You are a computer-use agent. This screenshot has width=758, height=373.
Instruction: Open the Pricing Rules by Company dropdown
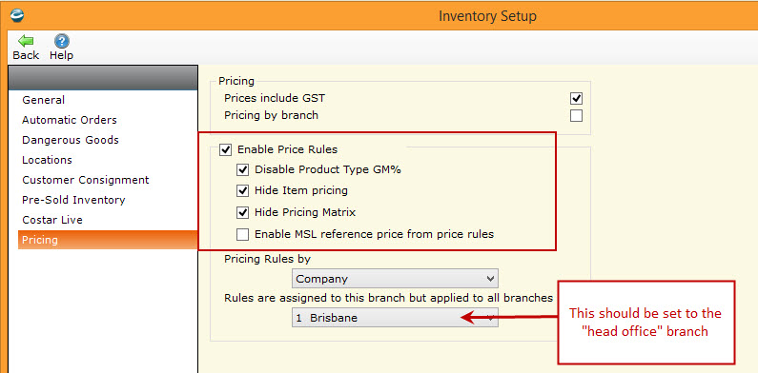(x=395, y=279)
